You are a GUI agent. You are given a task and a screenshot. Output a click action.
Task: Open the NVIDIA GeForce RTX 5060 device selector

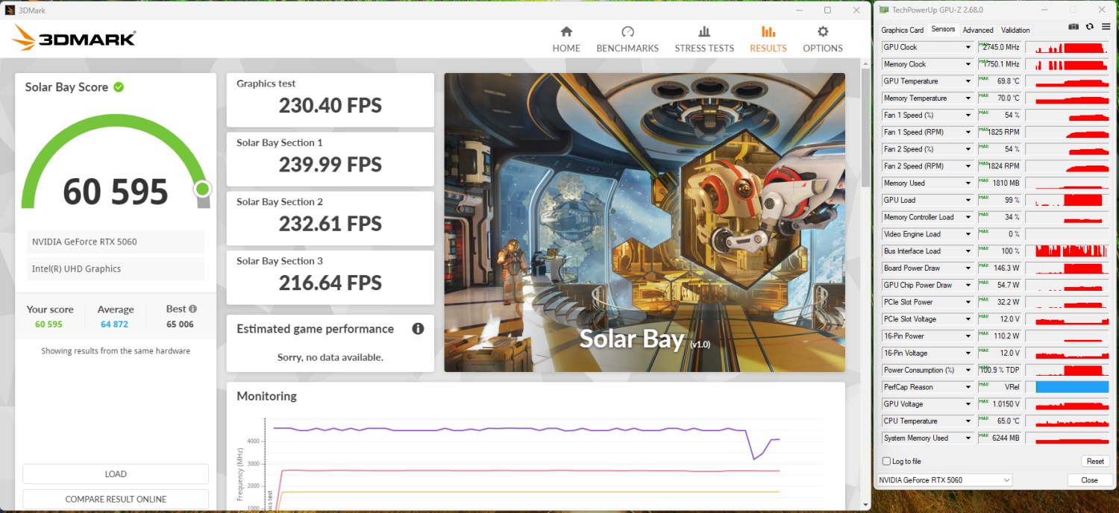point(944,480)
